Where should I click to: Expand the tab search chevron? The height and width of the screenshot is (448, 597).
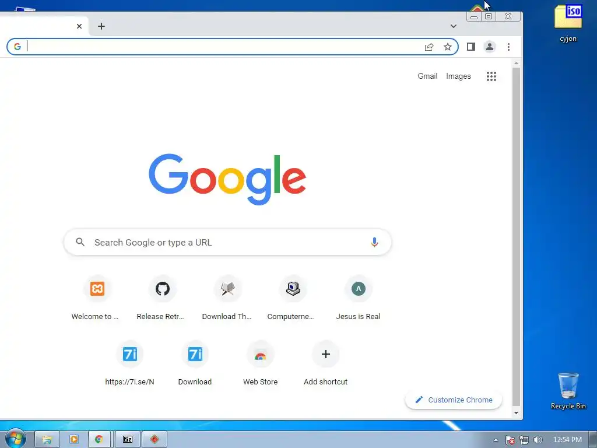pyautogui.click(x=453, y=26)
